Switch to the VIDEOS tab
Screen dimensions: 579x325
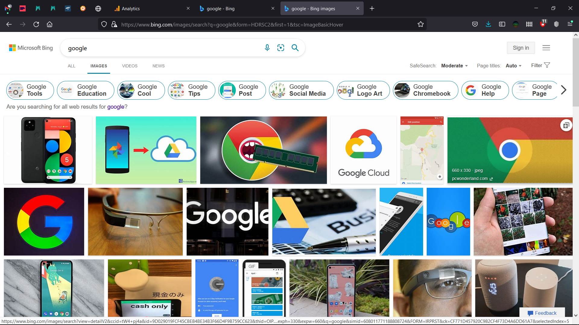129,66
